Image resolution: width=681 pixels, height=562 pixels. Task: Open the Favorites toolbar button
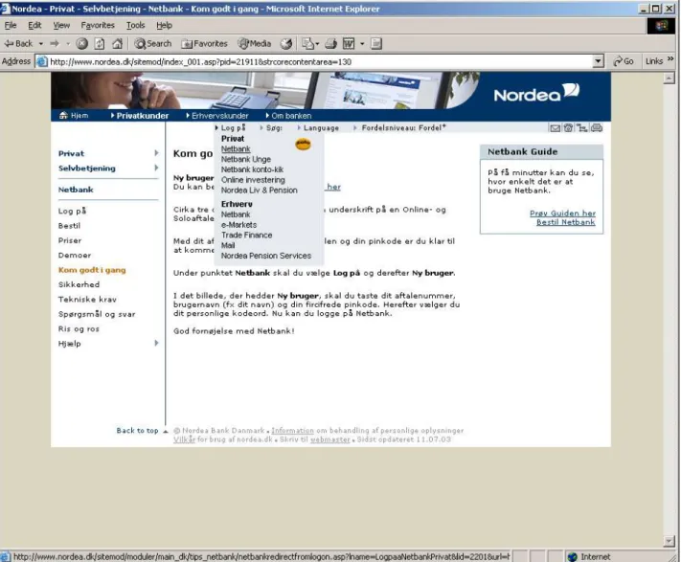[204, 43]
